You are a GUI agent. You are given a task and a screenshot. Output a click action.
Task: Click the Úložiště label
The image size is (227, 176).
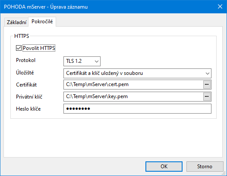point(25,72)
